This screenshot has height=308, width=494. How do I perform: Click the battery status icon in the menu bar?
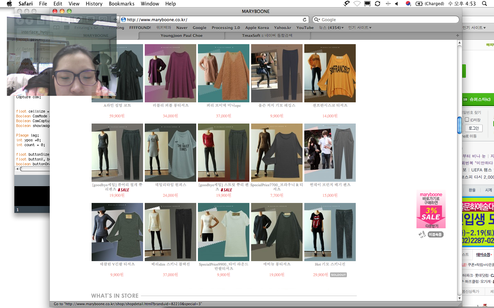tap(419, 4)
